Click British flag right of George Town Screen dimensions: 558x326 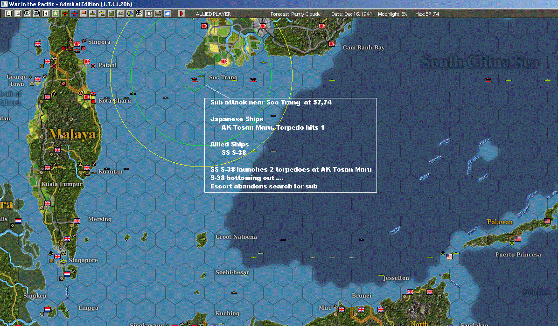click(x=38, y=79)
